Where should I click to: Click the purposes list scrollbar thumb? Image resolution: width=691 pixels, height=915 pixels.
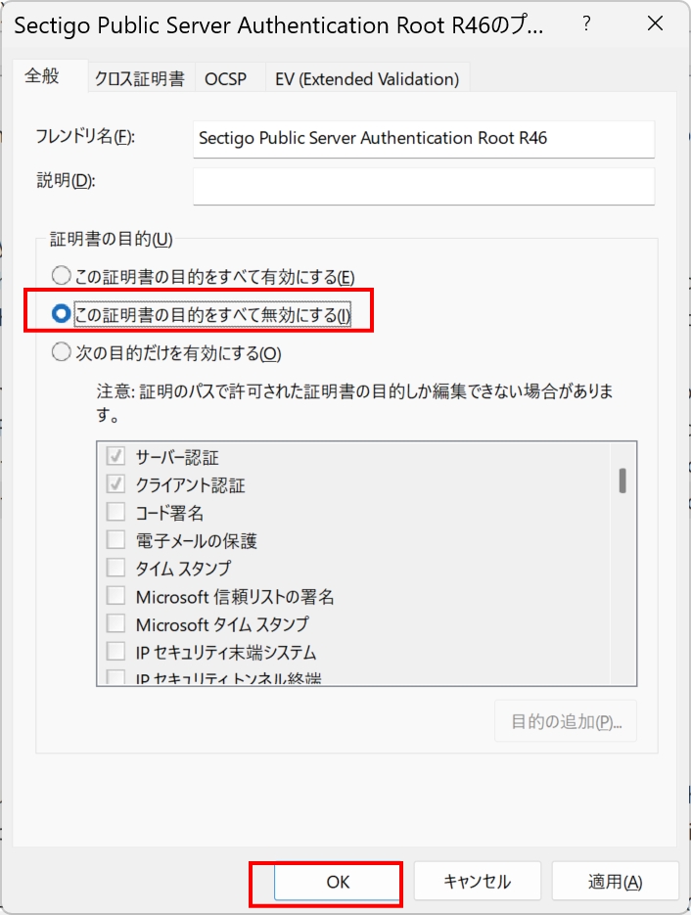tap(622, 480)
